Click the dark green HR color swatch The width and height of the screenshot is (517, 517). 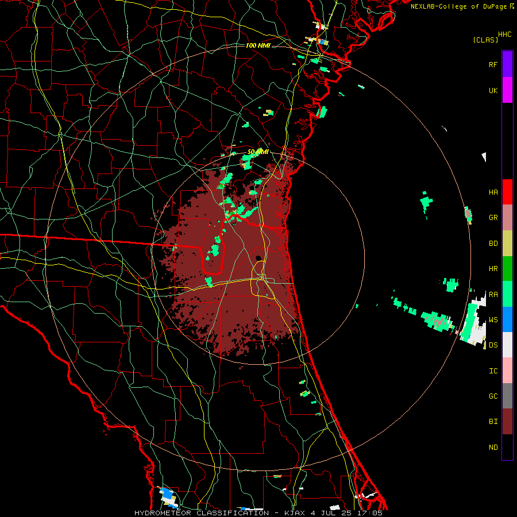click(507, 269)
